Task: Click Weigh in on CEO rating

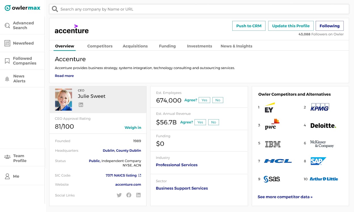Action: click(x=133, y=128)
